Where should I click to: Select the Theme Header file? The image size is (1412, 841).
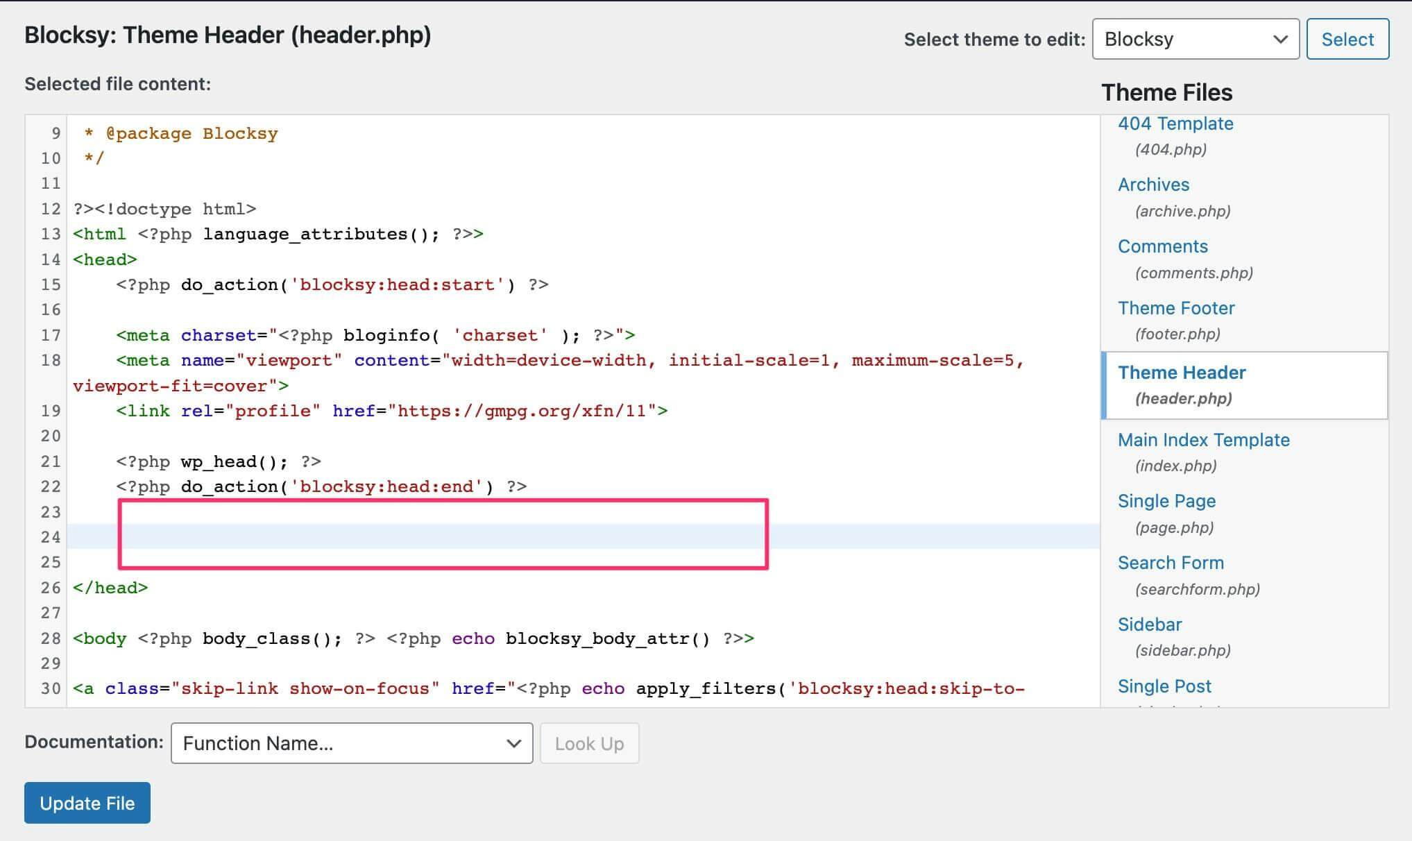(1181, 372)
